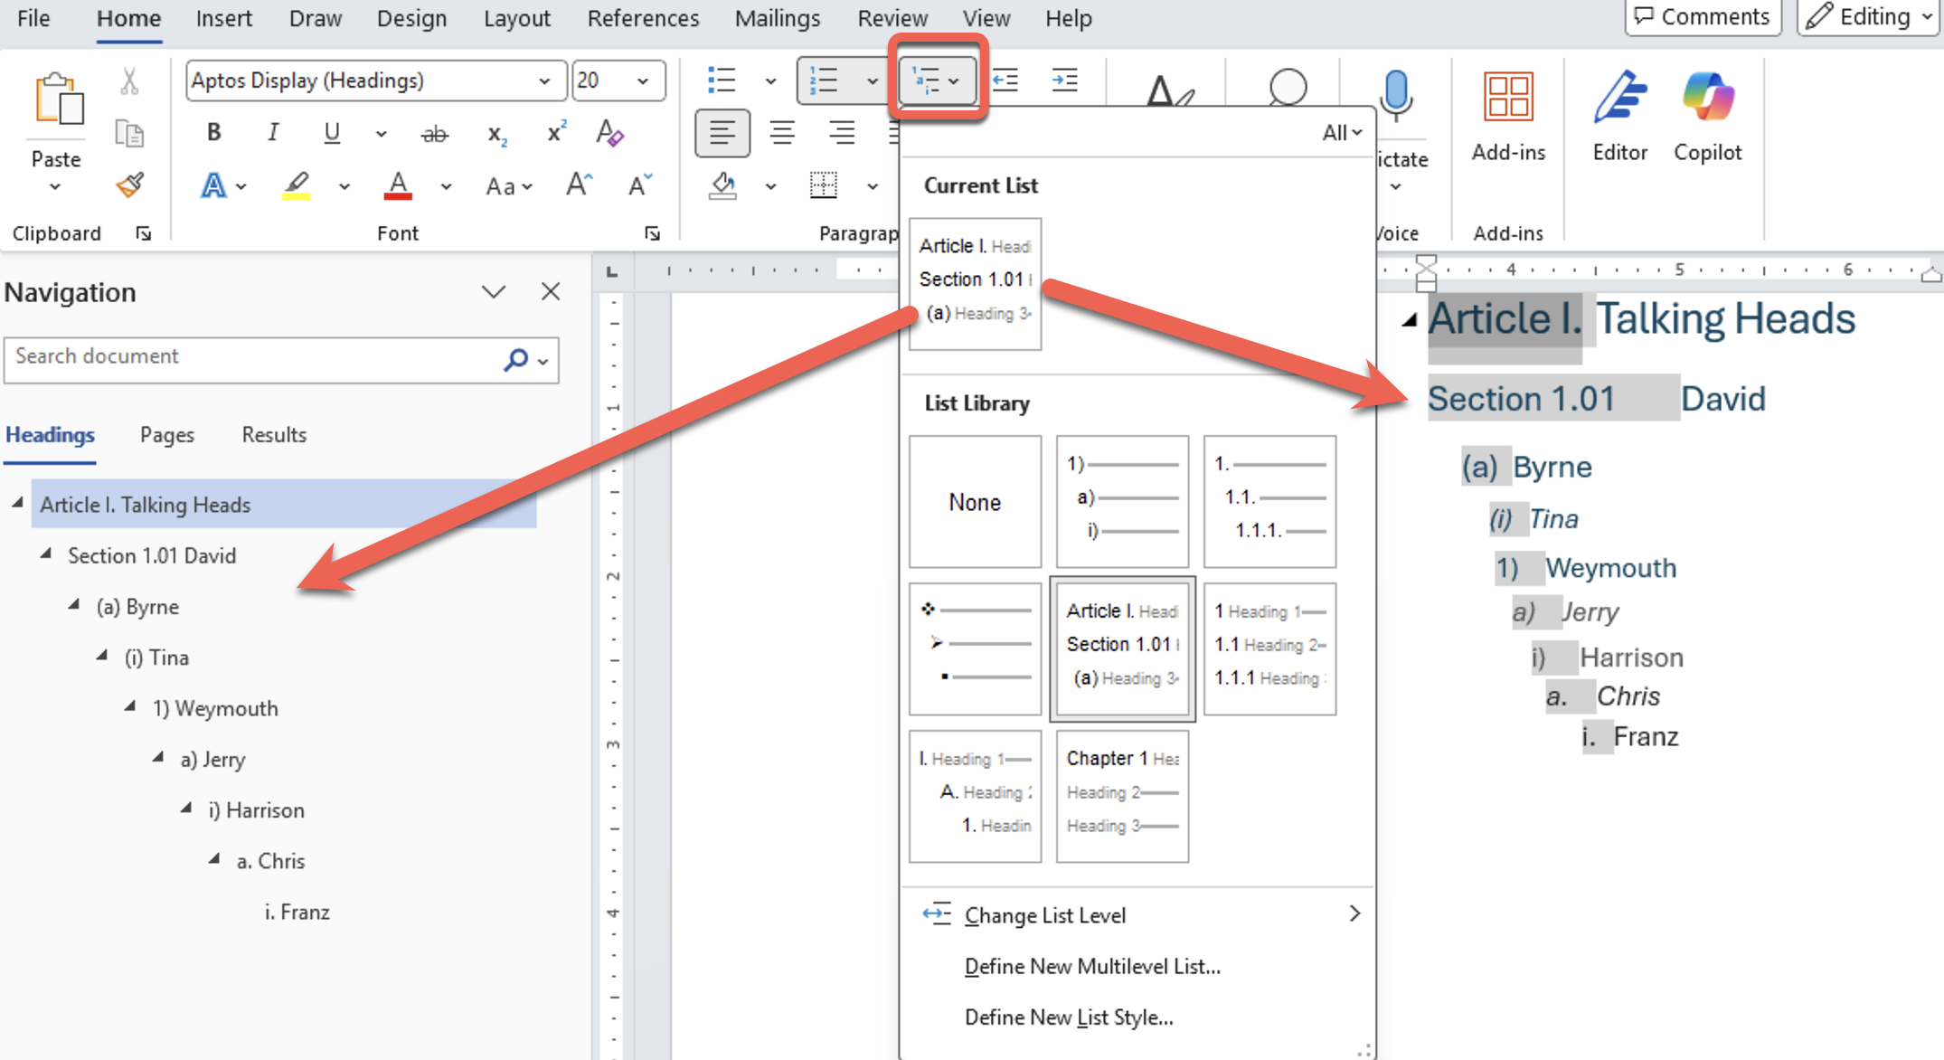Switch to the Pages navigation tab
The height and width of the screenshot is (1060, 1944).
166,435
